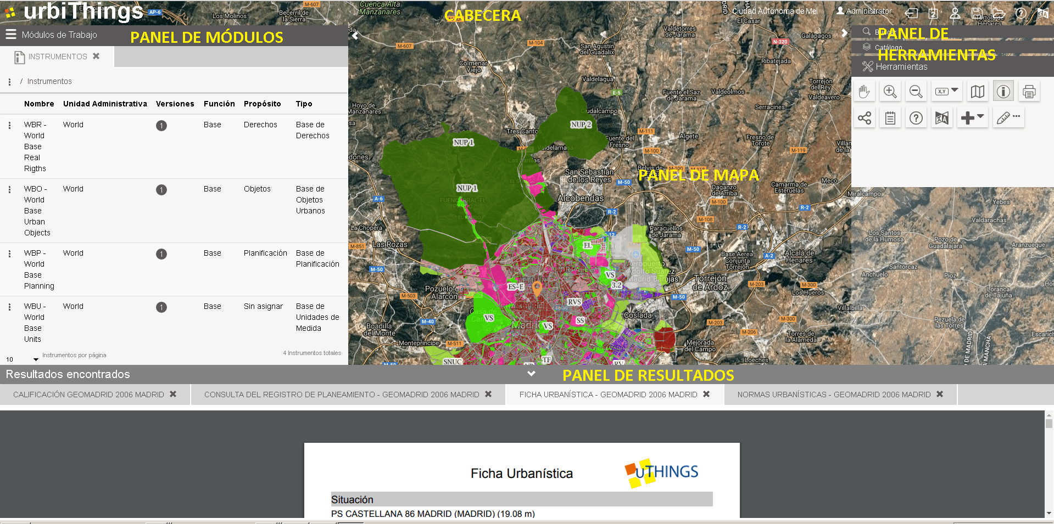Click the urbiThings logo

pos(75,11)
